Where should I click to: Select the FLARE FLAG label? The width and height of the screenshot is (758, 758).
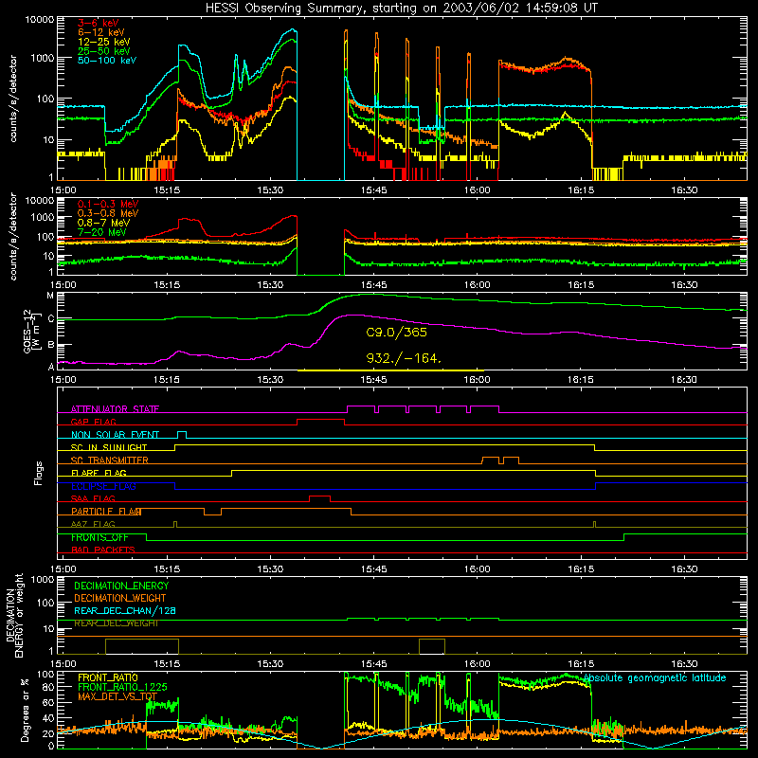(99, 473)
